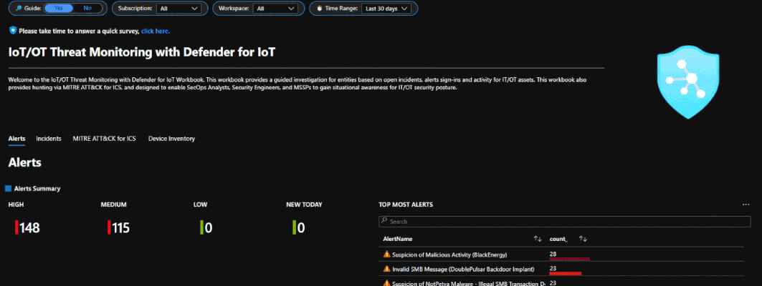Viewport: 762px width, 286px height.
Task: Click the workbook title heading
Action: (142, 52)
